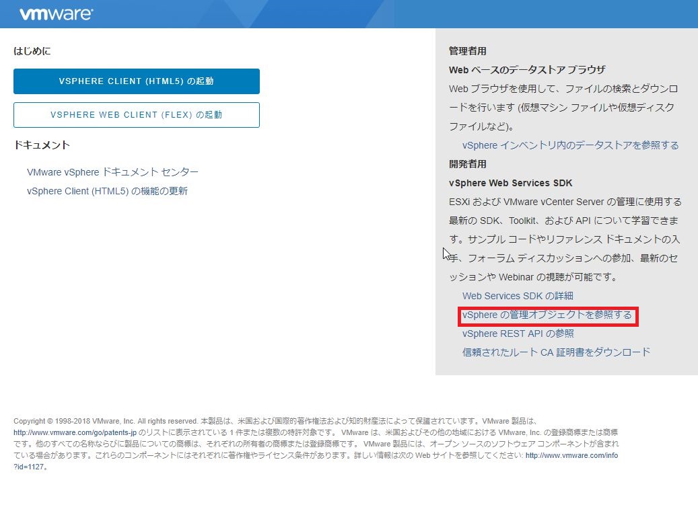Open Web Services SDK の詳細 link
698x507 pixels.
[518, 296]
